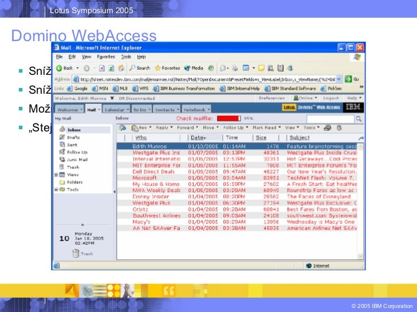
Task: Open Search pane in toolbar
Action: coord(140,68)
